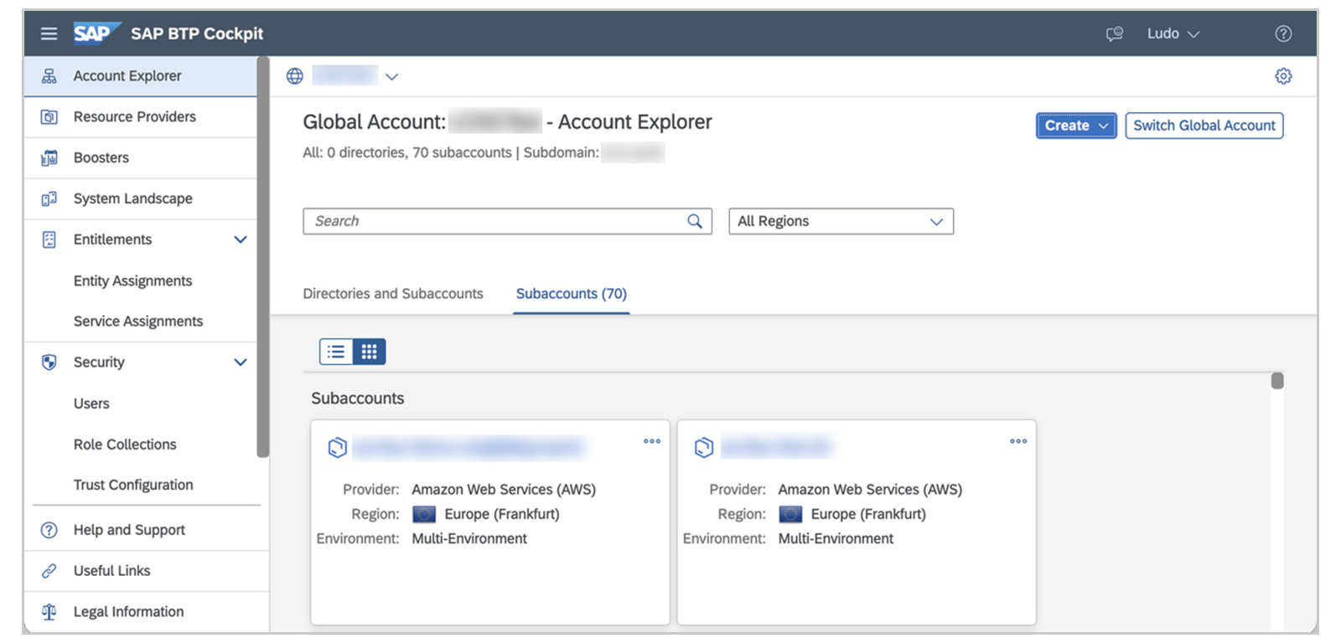Click the Security shield icon
Viewport: 1341px width, 643px height.
click(49, 362)
